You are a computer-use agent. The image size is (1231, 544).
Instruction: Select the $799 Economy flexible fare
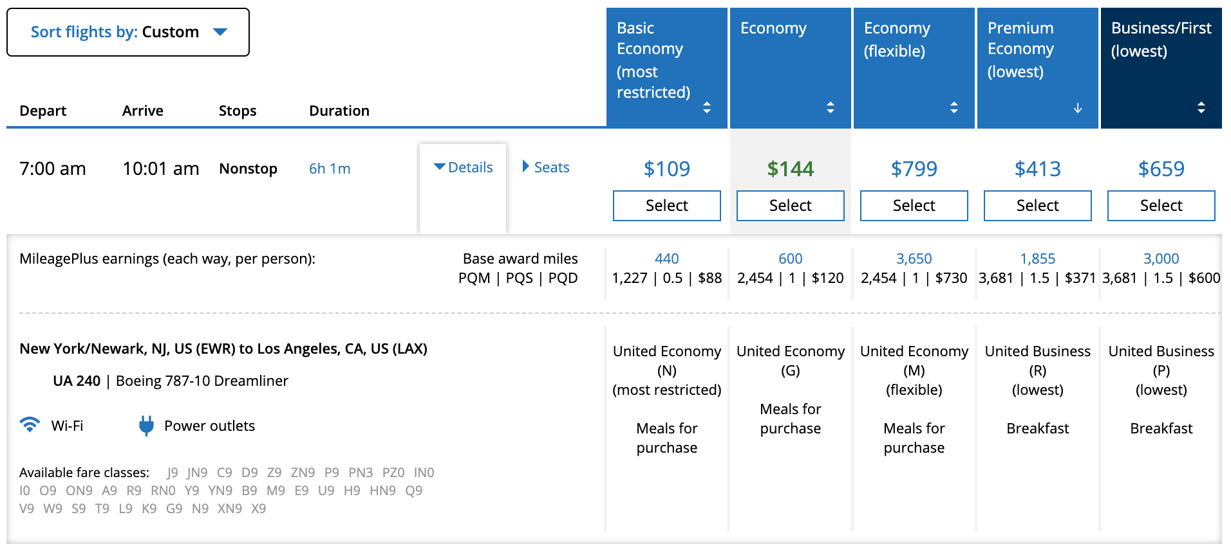pos(914,206)
